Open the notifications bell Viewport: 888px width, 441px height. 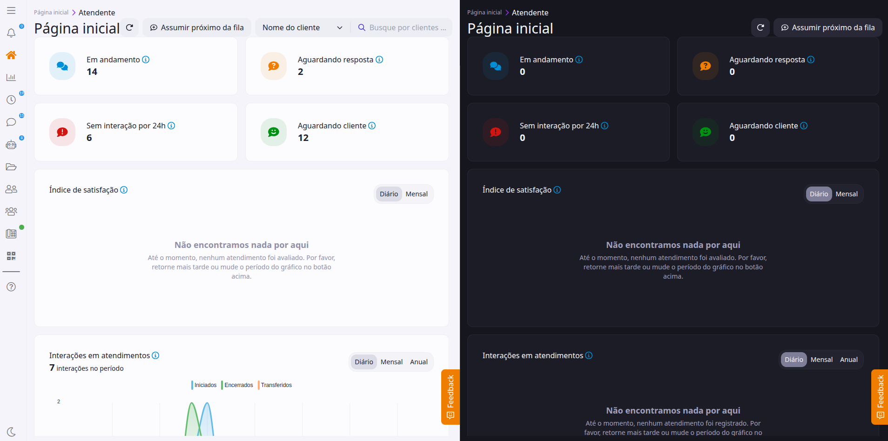11,33
